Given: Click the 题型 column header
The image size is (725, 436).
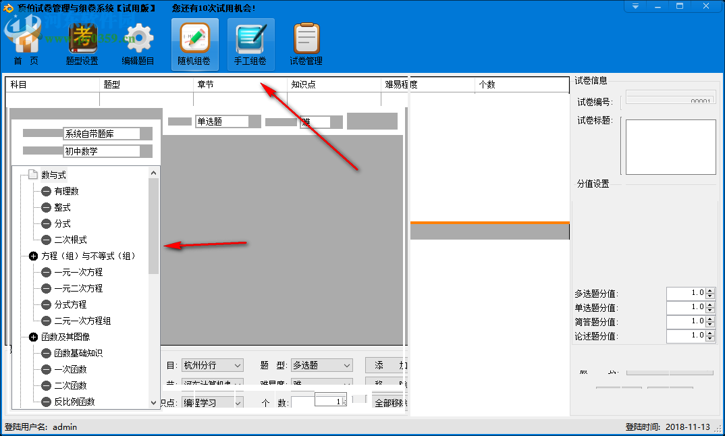Looking at the screenshot, I should click(x=146, y=84).
